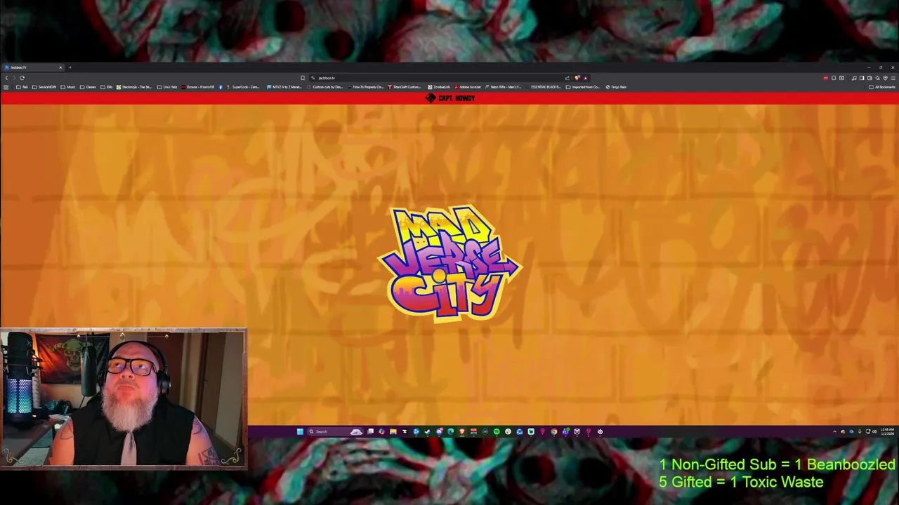Open the Music bookmarks folder

(x=68, y=87)
